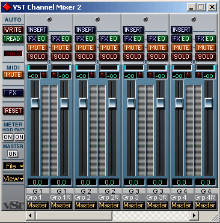This screenshot has height=223, width=220.
Task: Click the RESET button
Action: [13, 110]
